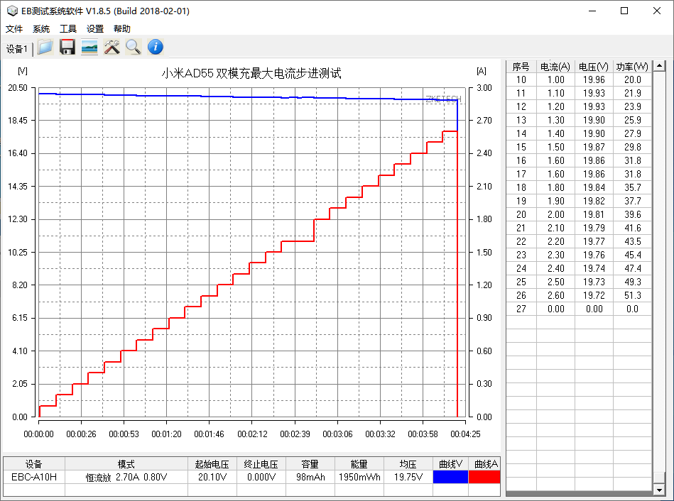
Task: Click the 19.87 voltage cell in row 15
Action: pos(594,147)
